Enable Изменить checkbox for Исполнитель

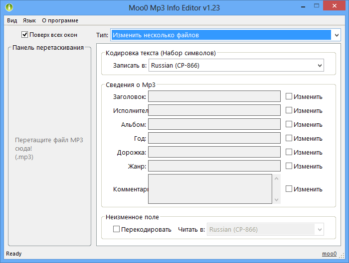coord(289,110)
